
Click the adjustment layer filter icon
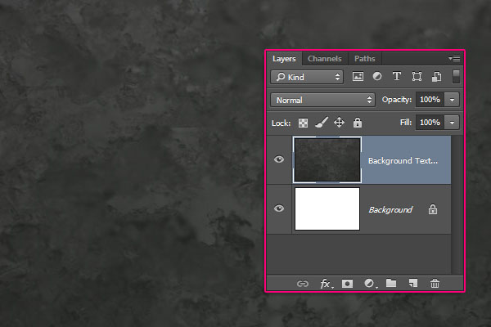click(377, 77)
